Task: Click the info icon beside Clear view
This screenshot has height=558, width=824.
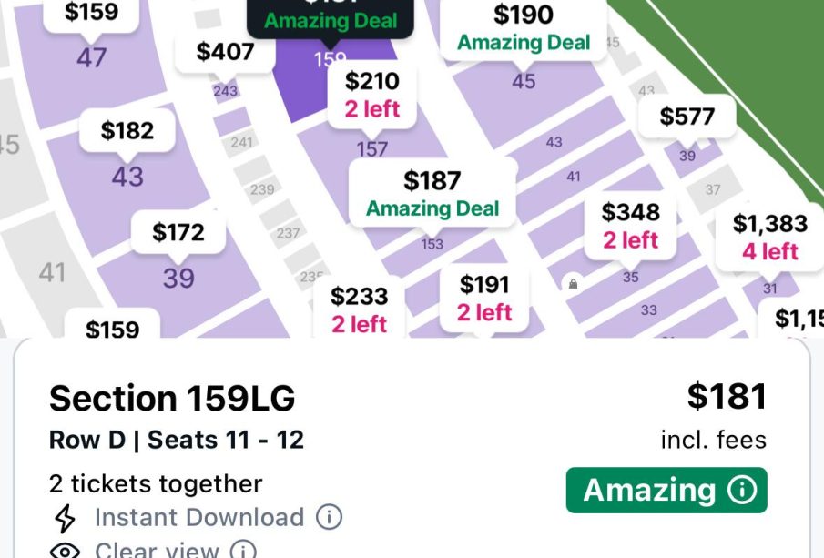Action: [x=243, y=550]
